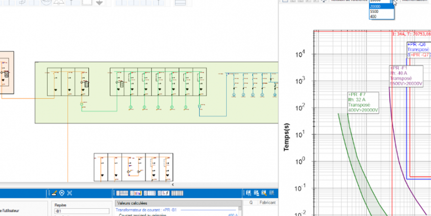Click the brush edit icon in properties toolbar

(54, 193)
